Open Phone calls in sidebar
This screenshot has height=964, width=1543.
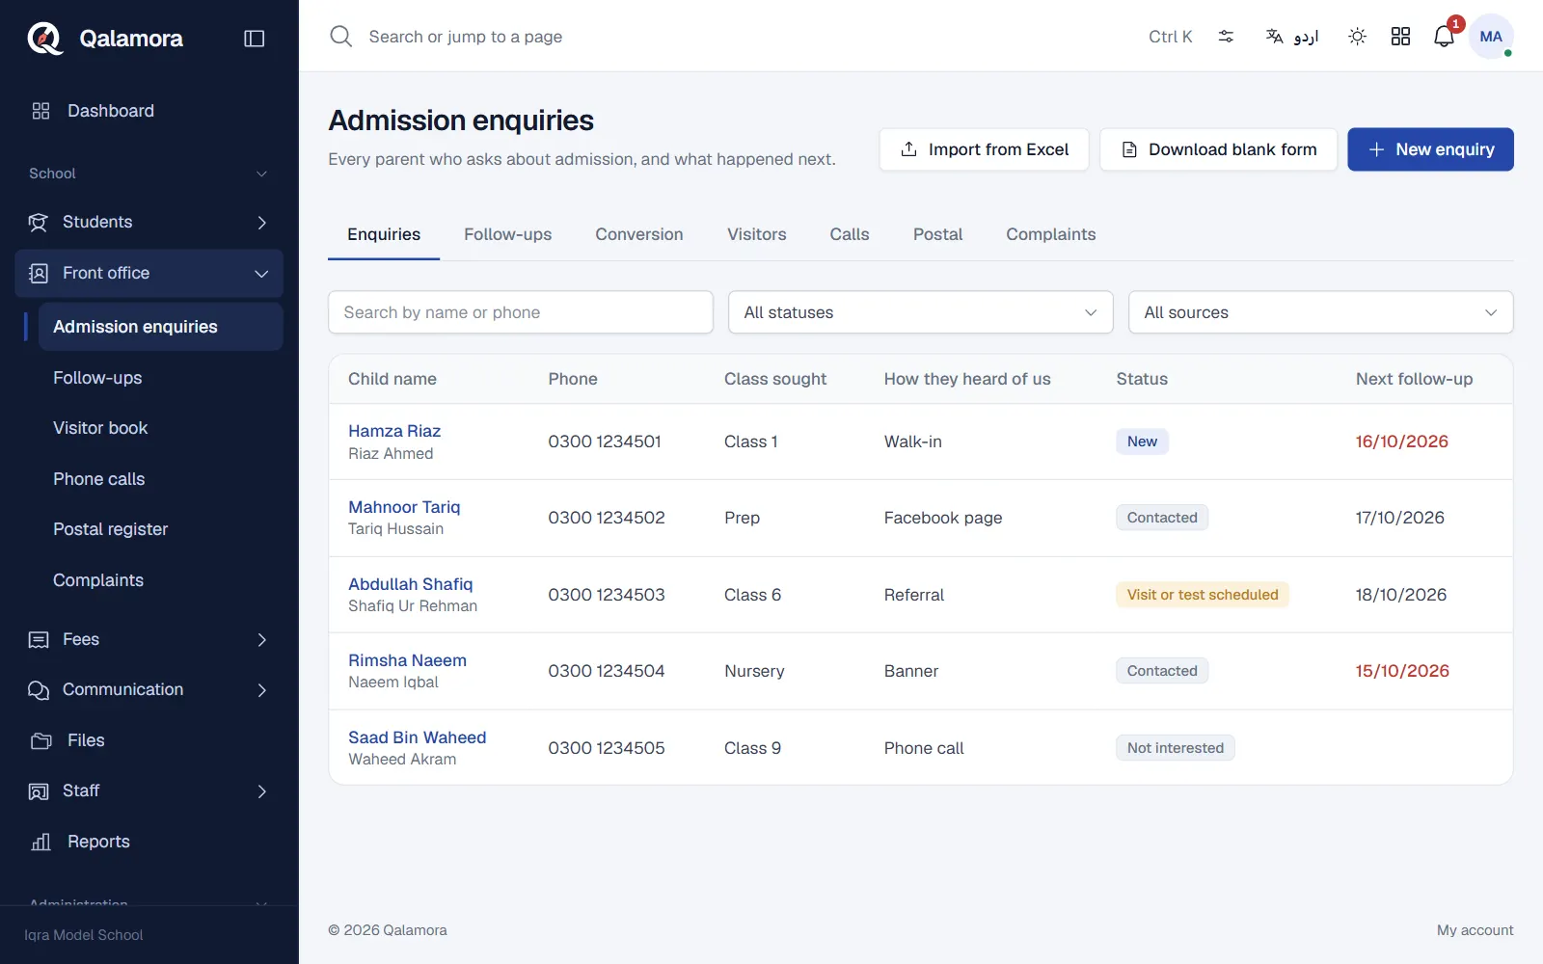pyautogui.click(x=160, y=479)
